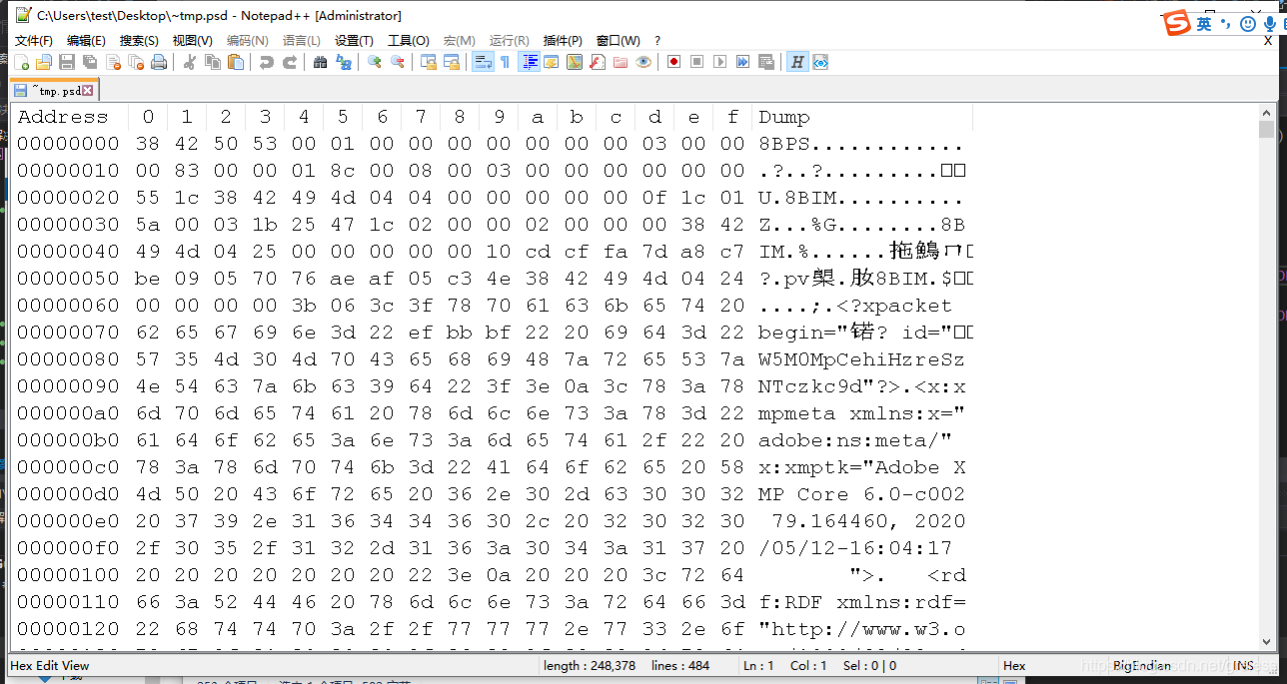The height and width of the screenshot is (684, 1287).
Task: Open the 设置(T) menu
Action: (354, 41)
